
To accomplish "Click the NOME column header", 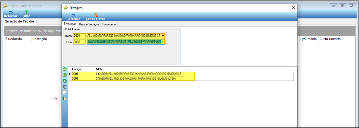I will [x=194, y=69].
